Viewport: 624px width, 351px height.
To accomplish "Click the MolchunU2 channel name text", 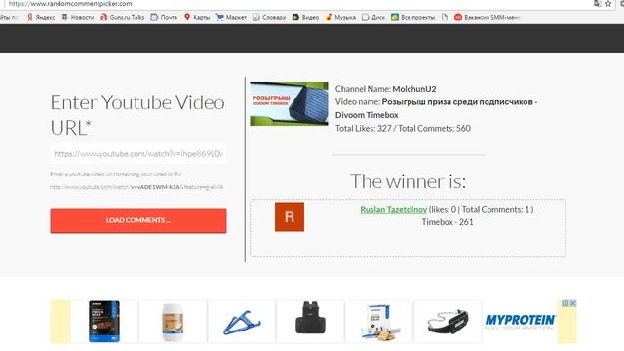I will (413, 89).
